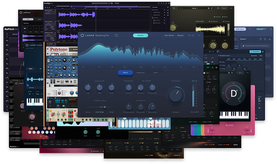The width and height of the screenshot is (277, 164).
Task: Select the Balanced mastering style
Action: coord(140,72)
